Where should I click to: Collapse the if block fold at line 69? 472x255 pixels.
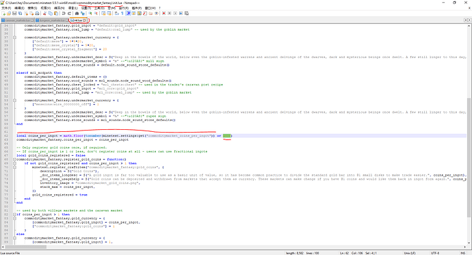[x=14, y=163]
